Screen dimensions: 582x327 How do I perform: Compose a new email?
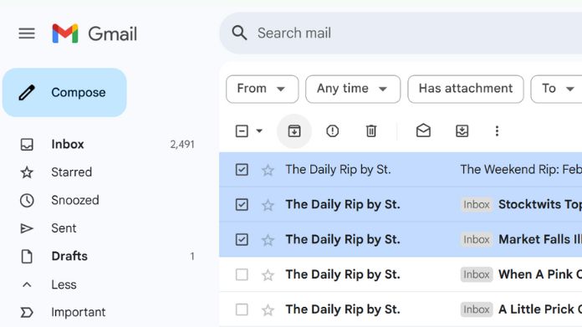point(64,93)
